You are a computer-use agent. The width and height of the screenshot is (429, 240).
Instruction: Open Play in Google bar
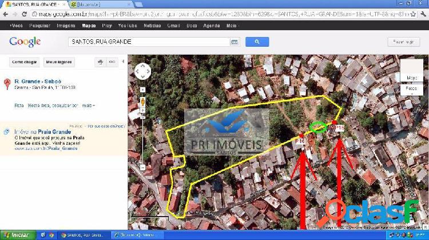107,26
